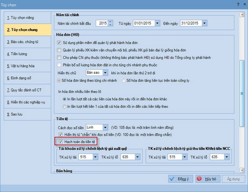This screenshot has width=248, height=192.
Task: Click the fiscal year 2015 field
Action: point(102,23)
